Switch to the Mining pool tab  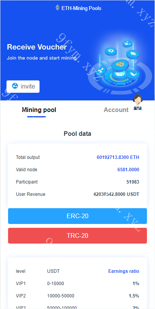click(x=39, y=110)
